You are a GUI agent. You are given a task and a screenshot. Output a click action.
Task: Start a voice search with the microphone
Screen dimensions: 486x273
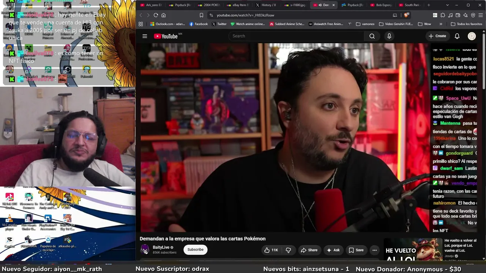pyautogui.click(x=389, y=36)
